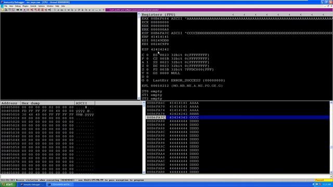Screen dimensions: 333x187
Task: Open the command history dropdown arrow
Action: (x=331, y=177)
